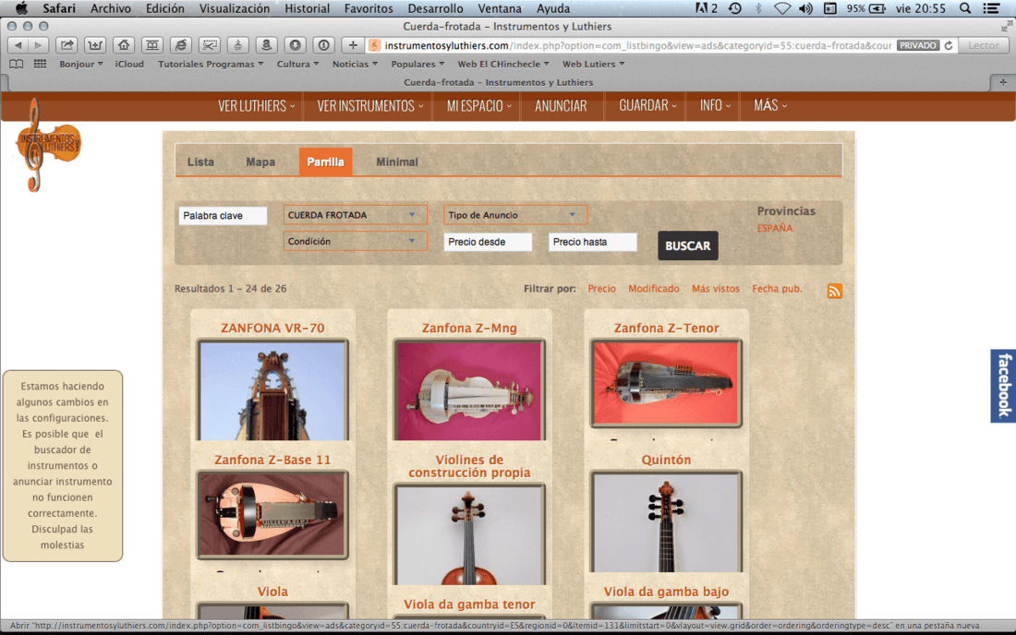Open the Zanfona Z-Mng thumbnail
1016x635 pixels.
coord(470,390)
